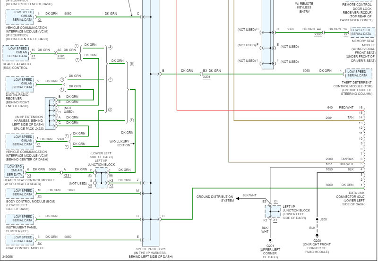Click the INSTRUMENT PANEL CLUSTER (IPC) label

(x=21, y=229)
